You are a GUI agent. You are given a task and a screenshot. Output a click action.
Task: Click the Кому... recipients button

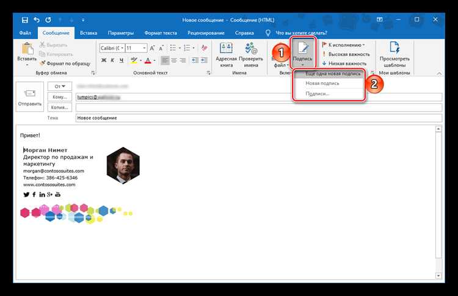pyautogui.click(x=60, y=97)
